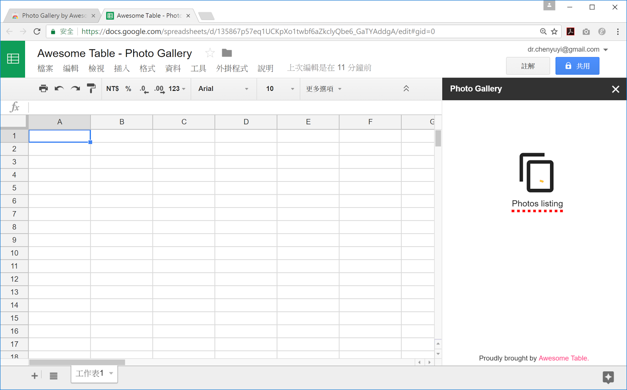Click the Adobe Acrobat extension icon
This screenshot has width=627, height=390.
(571, 31)
